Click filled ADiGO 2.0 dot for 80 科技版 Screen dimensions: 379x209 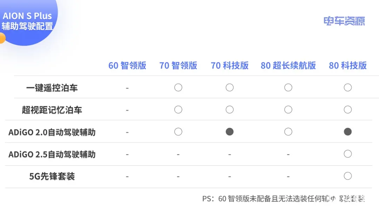pyautogui.click(x=347, y=132)
